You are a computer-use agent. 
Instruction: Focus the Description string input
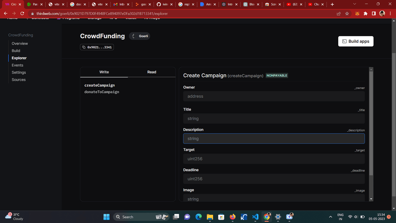tap(274, 138)
